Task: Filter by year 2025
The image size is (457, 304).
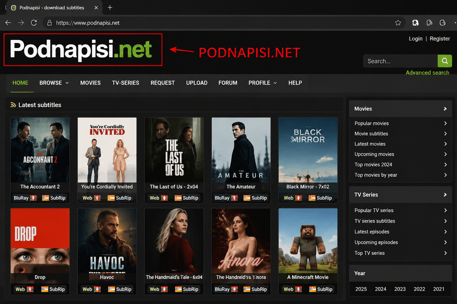Action: [x=361, y=289]
